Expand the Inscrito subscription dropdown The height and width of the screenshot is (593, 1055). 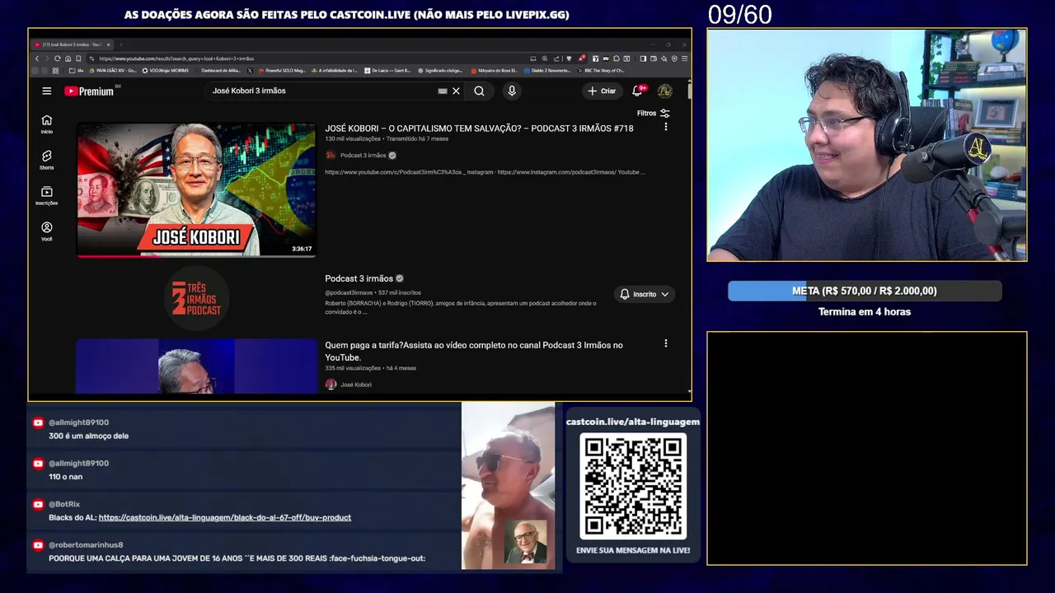[x=645, y=294]
